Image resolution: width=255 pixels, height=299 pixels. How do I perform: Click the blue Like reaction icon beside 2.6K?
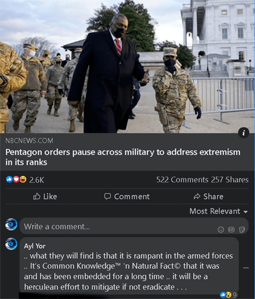(9, 180)
